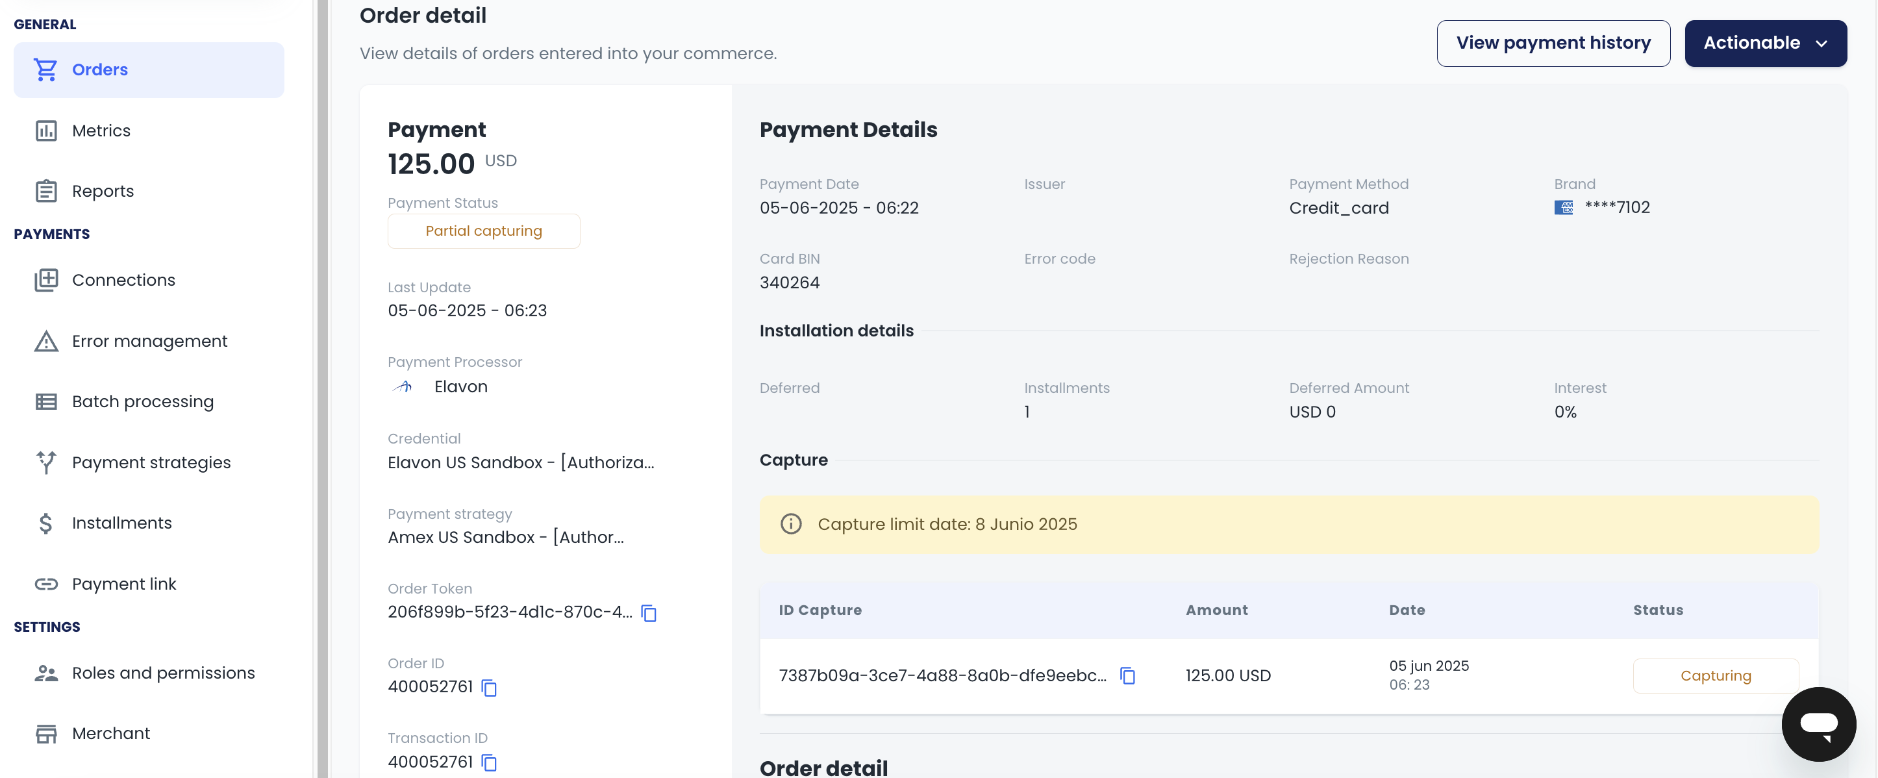Copy the Order ID number
This screenshot has height=778, width=1878.
click(489, 688)
